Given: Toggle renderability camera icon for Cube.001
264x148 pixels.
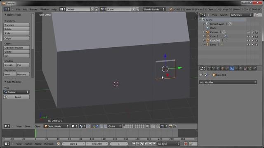Looking at the screenshot, I should pyautogui.click(x=257, y=40).
